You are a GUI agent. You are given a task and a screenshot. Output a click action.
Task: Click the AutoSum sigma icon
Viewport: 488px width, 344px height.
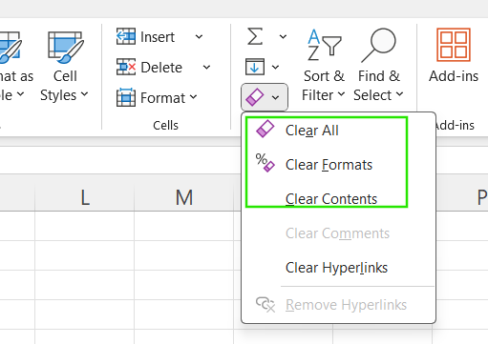255,36
